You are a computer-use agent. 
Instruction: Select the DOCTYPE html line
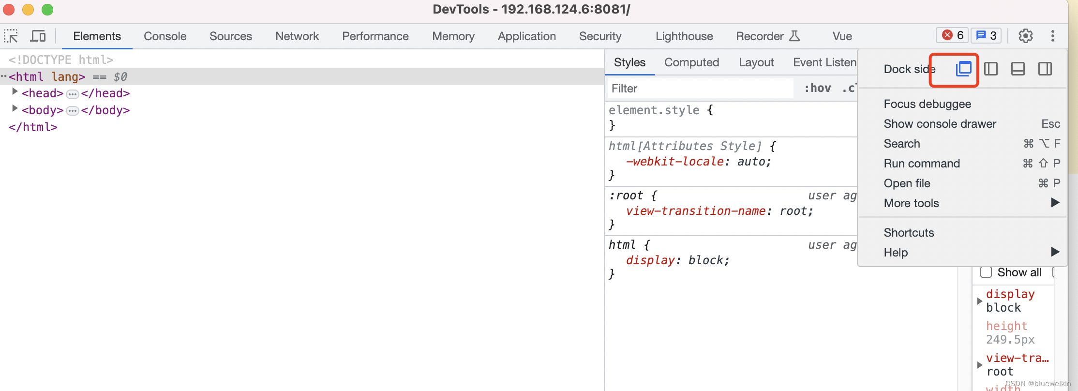click(61, 60)
